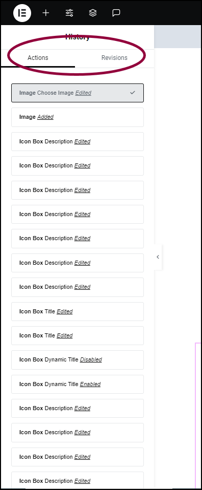Click the Elementor logo icon

(22, 13)
